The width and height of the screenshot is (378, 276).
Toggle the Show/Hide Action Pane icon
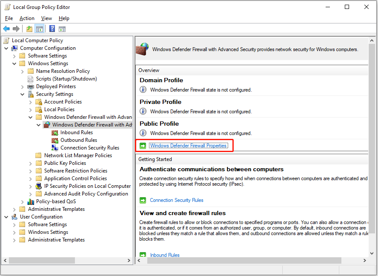62,29
